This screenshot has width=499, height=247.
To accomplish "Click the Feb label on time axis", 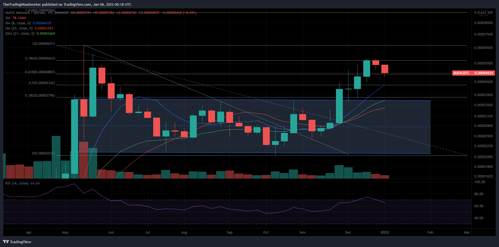I will (x=430, y=233).
